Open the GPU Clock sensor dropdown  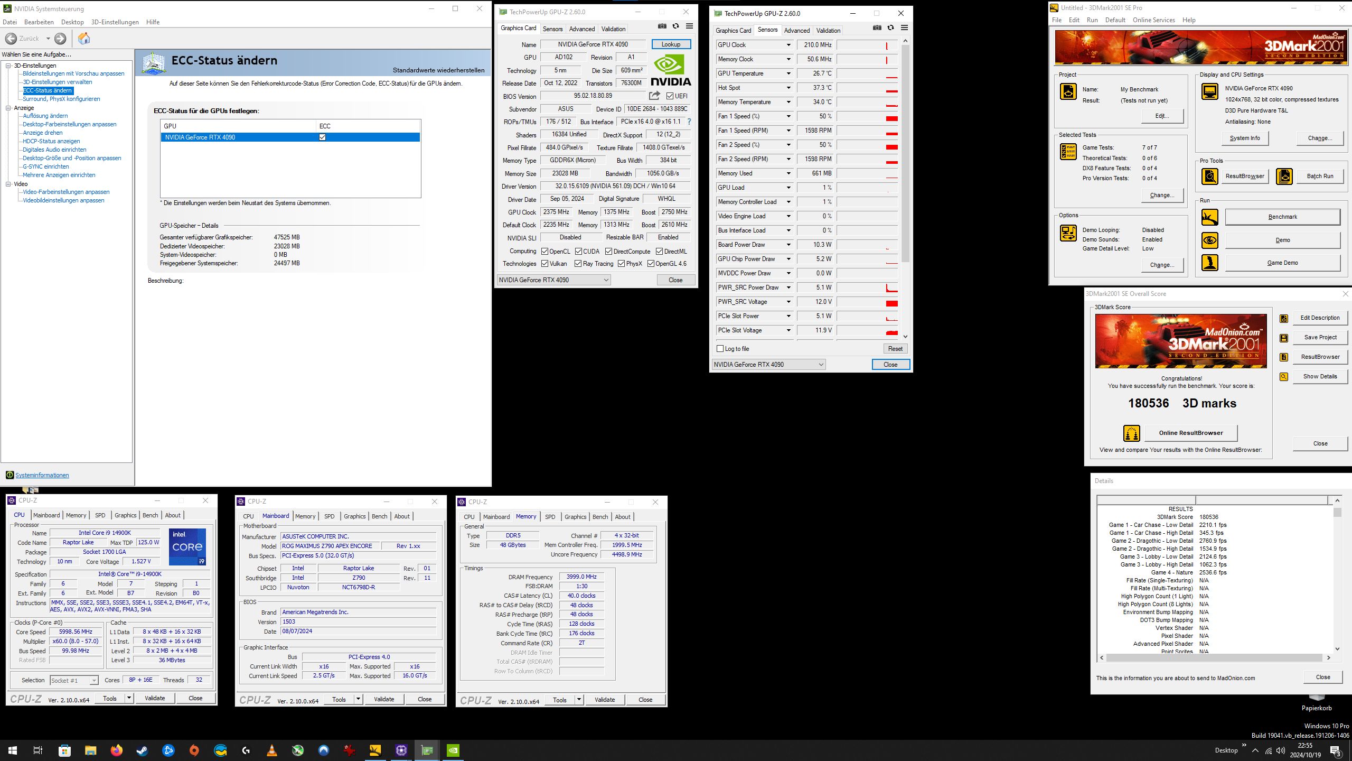pos(788,45)
